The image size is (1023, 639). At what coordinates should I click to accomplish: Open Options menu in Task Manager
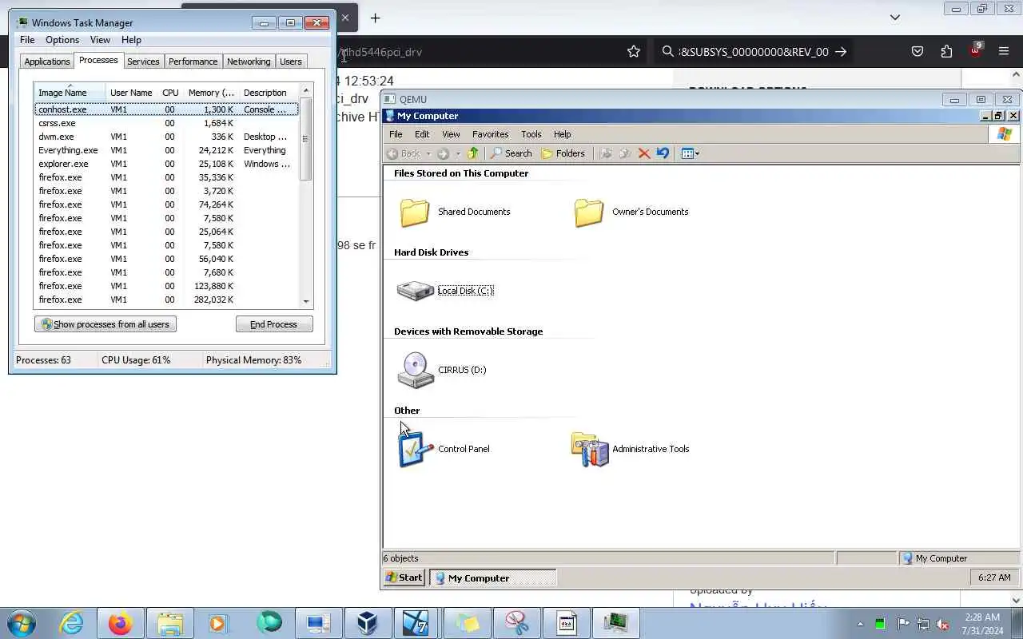click(x=62, y=40)
